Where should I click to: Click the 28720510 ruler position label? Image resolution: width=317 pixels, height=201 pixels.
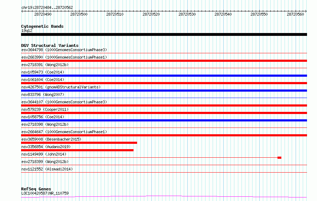click(115, 14)
